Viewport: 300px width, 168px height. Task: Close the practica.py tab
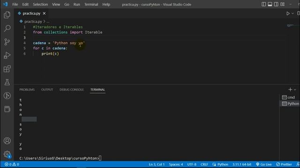(44, 14)
